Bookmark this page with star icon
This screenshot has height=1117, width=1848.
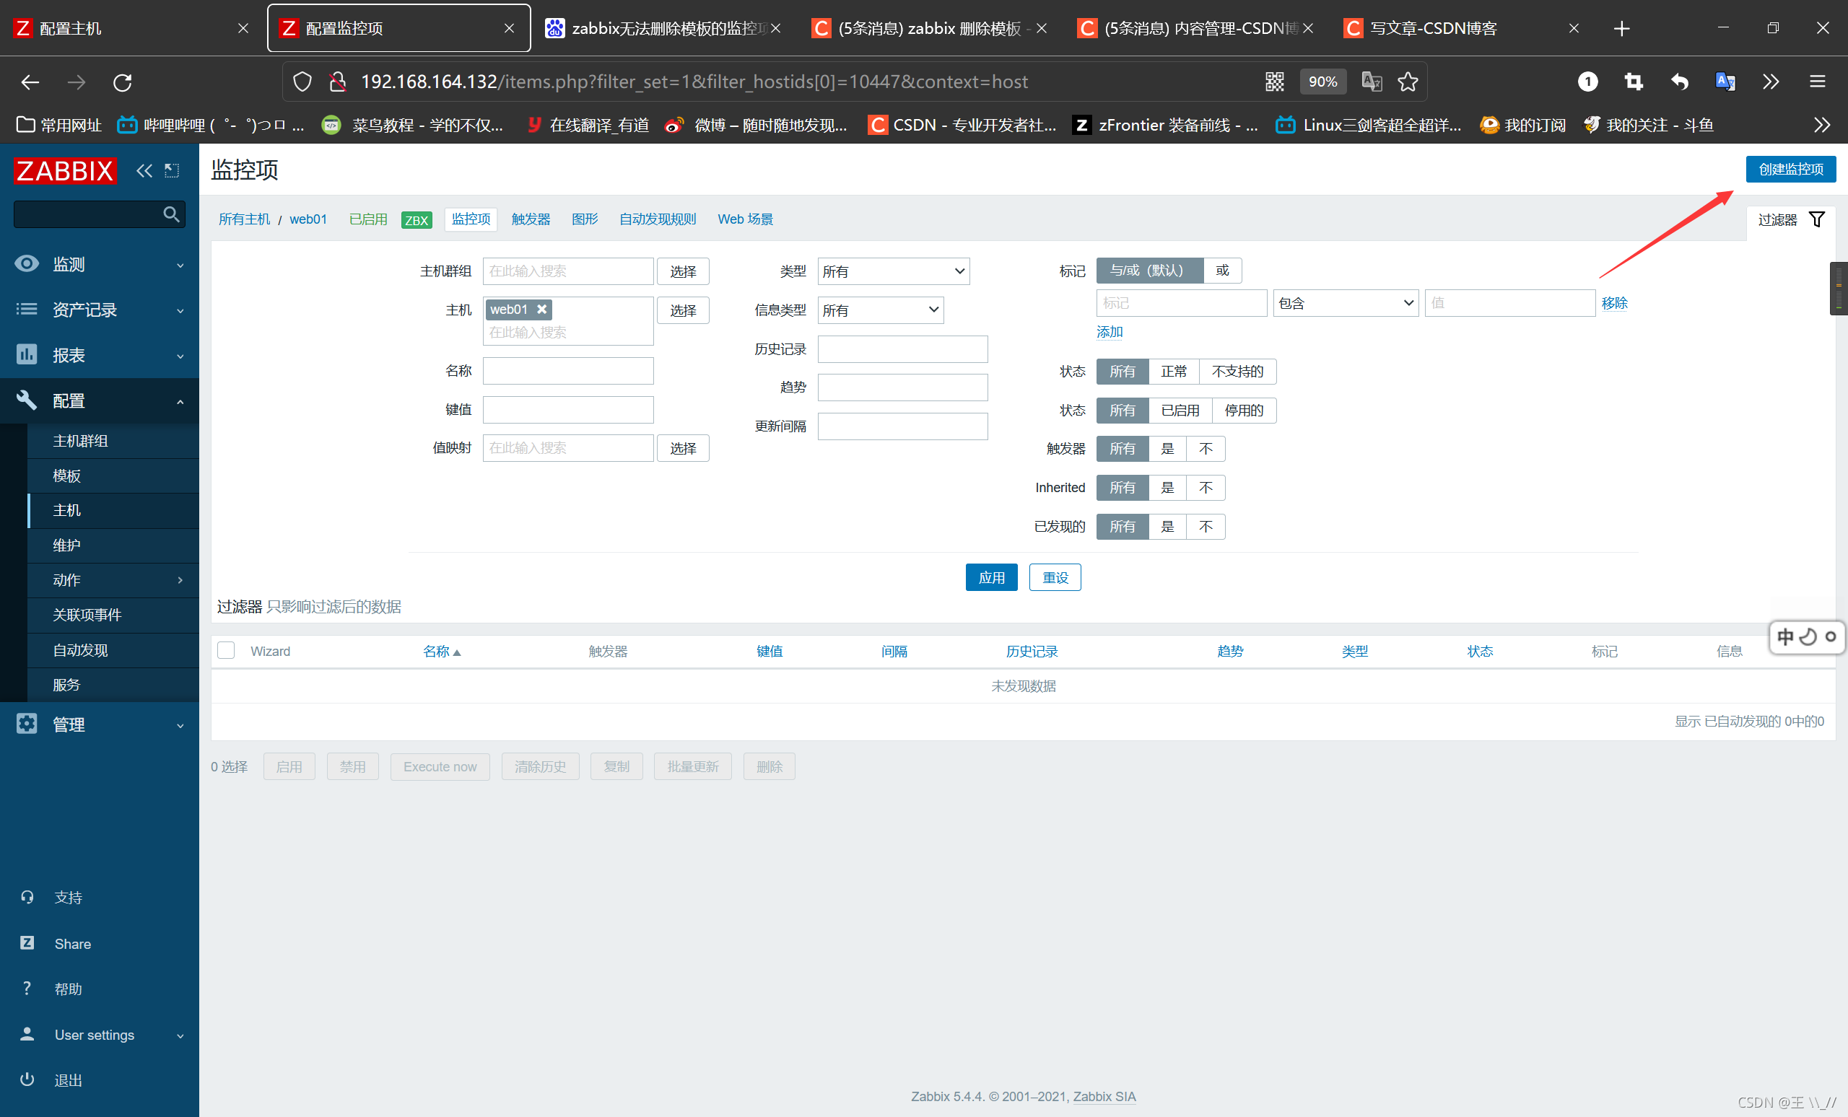coord(1408,82)
